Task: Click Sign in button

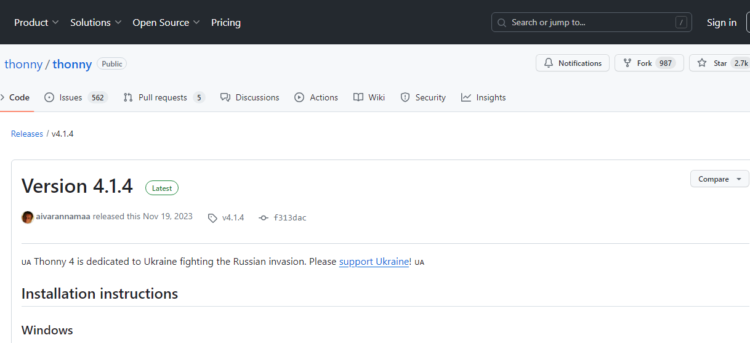Action: click(x=721, y=23)
